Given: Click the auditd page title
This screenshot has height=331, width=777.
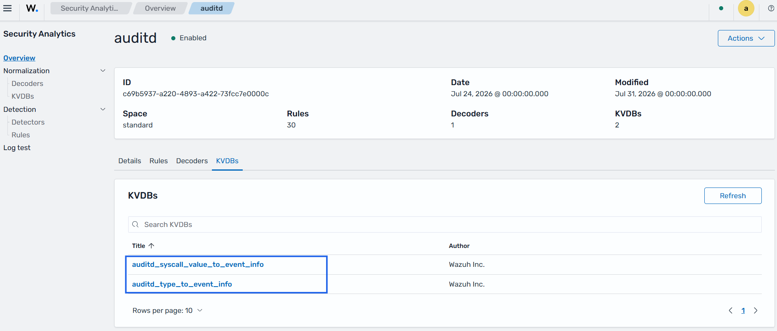Looking at the screenshot, I should [x=136, y=38].
